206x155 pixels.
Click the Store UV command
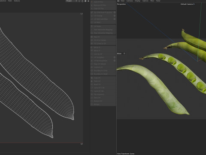coord(103,98)
